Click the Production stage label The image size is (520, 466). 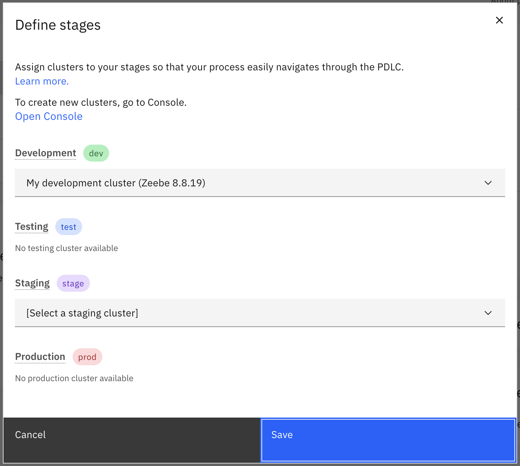pyautogui.click(x=40, y=357)
